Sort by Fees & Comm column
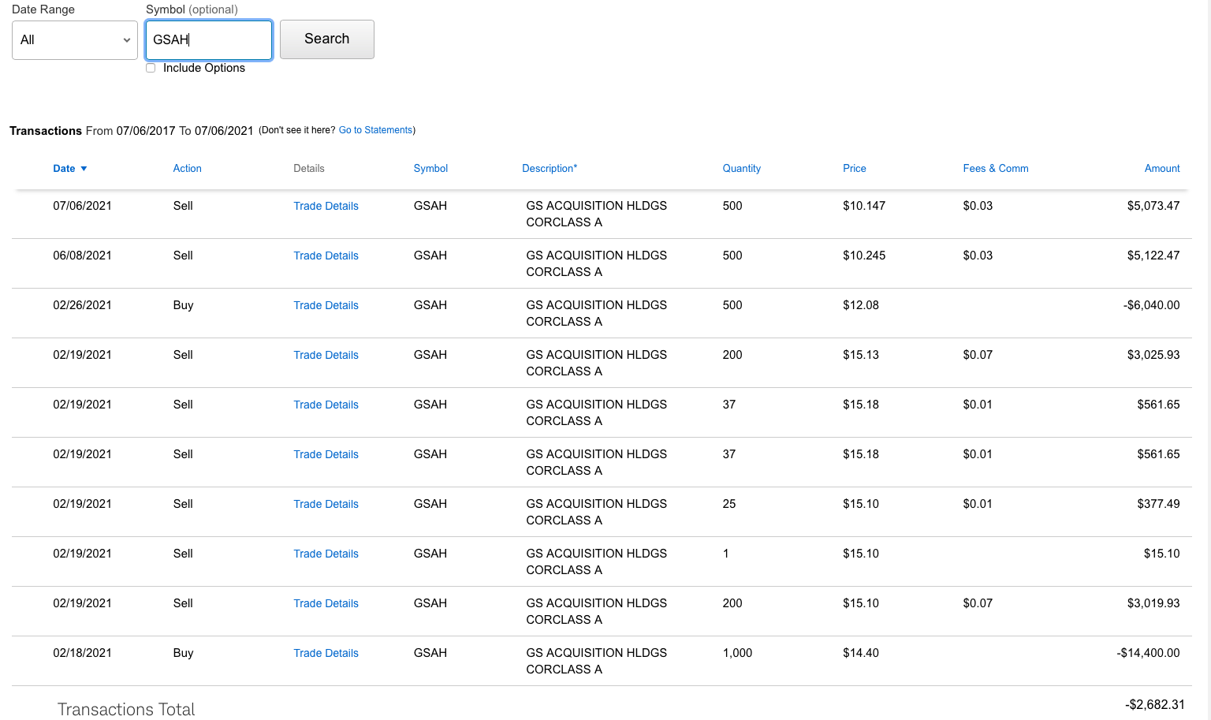Screen dimensions: 1211x720 [995, 169]
